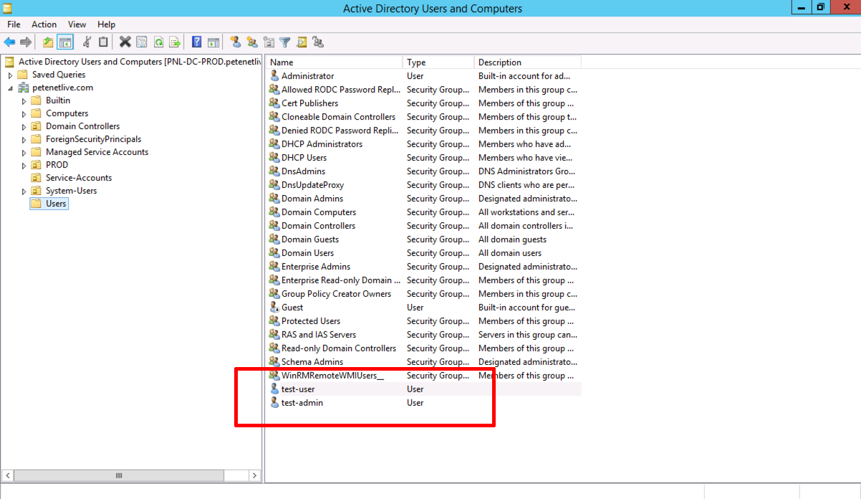Open filter options with the funnel icon
861x499 pixels.
(285, 42)
